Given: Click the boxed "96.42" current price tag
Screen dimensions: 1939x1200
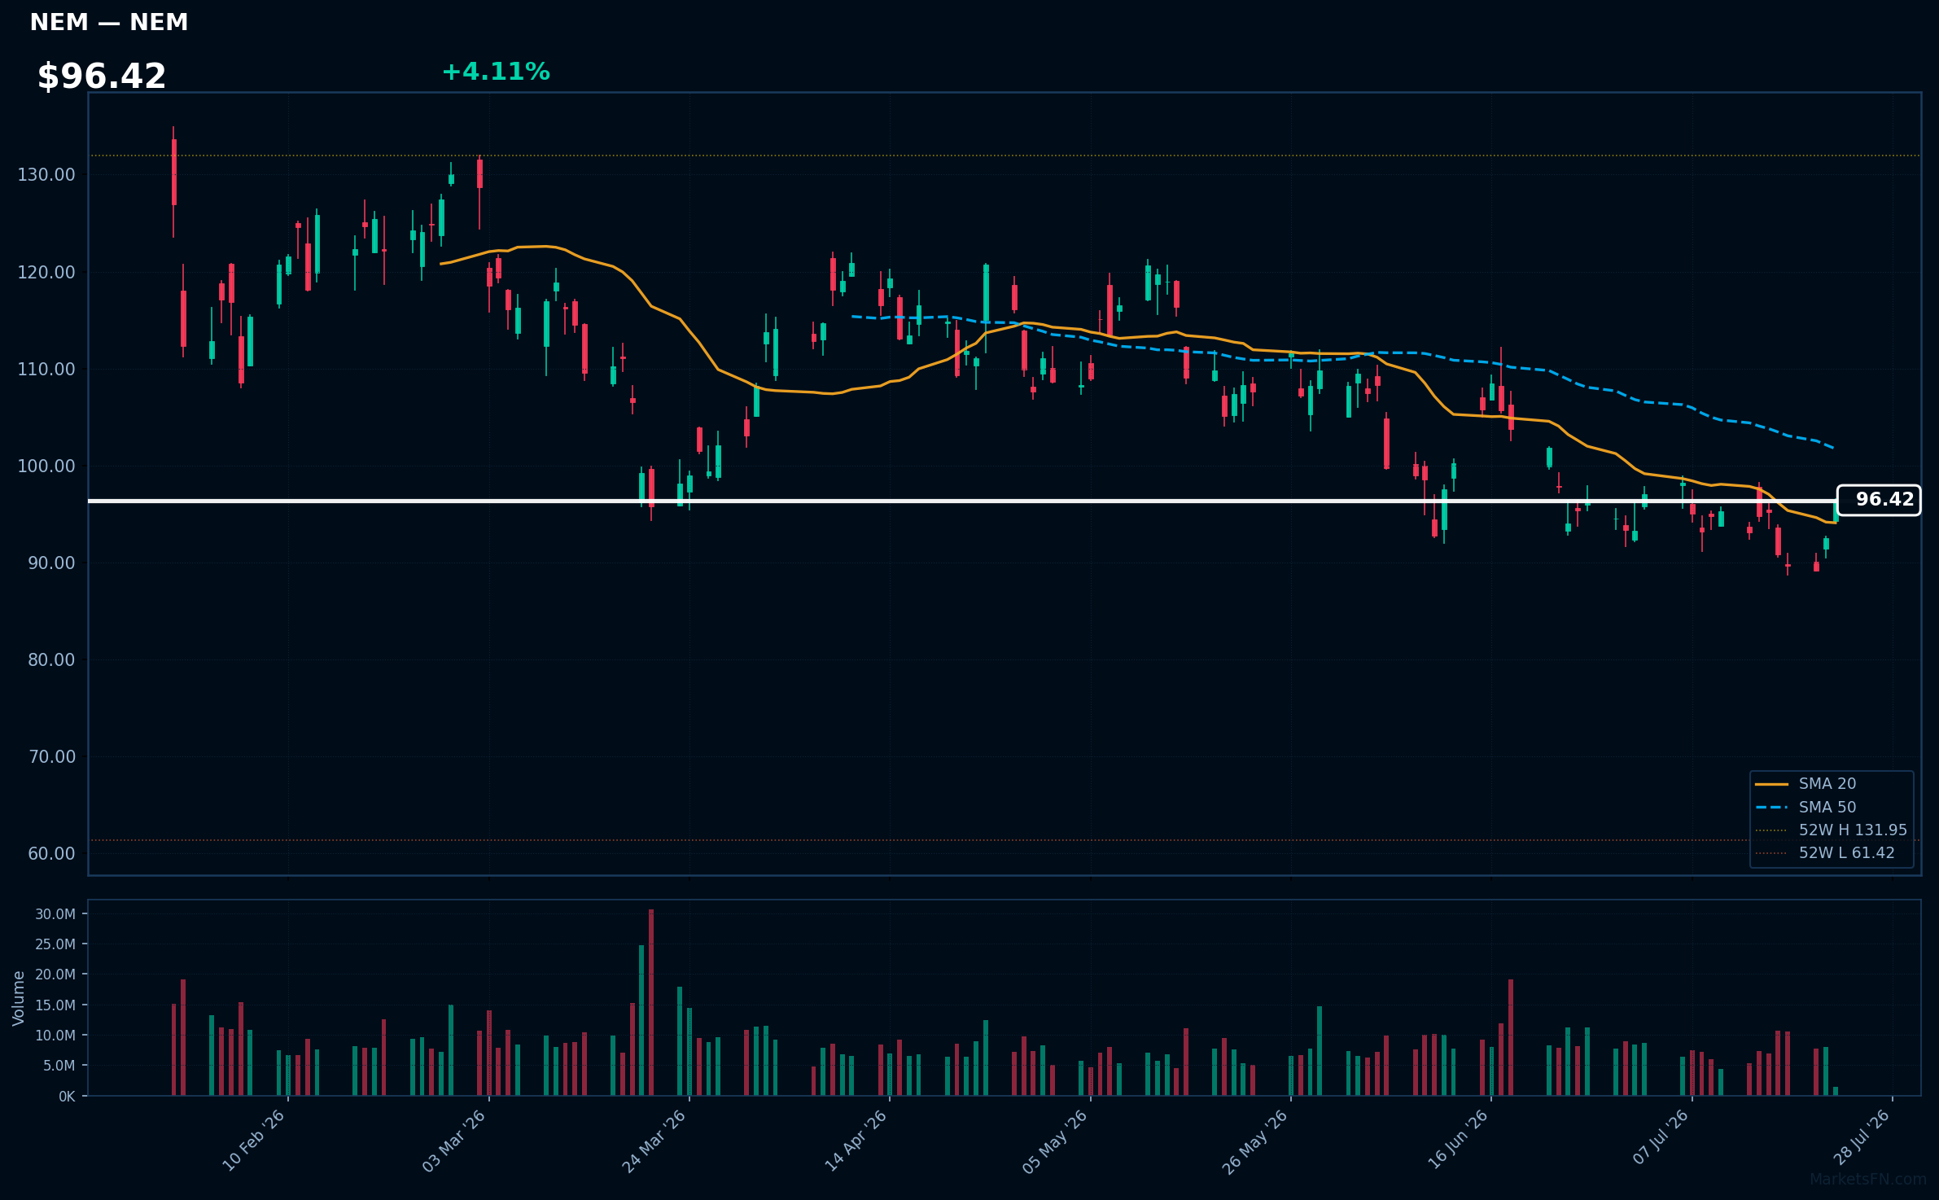Looking at the screenshot, I should [x=1879, y=500].
